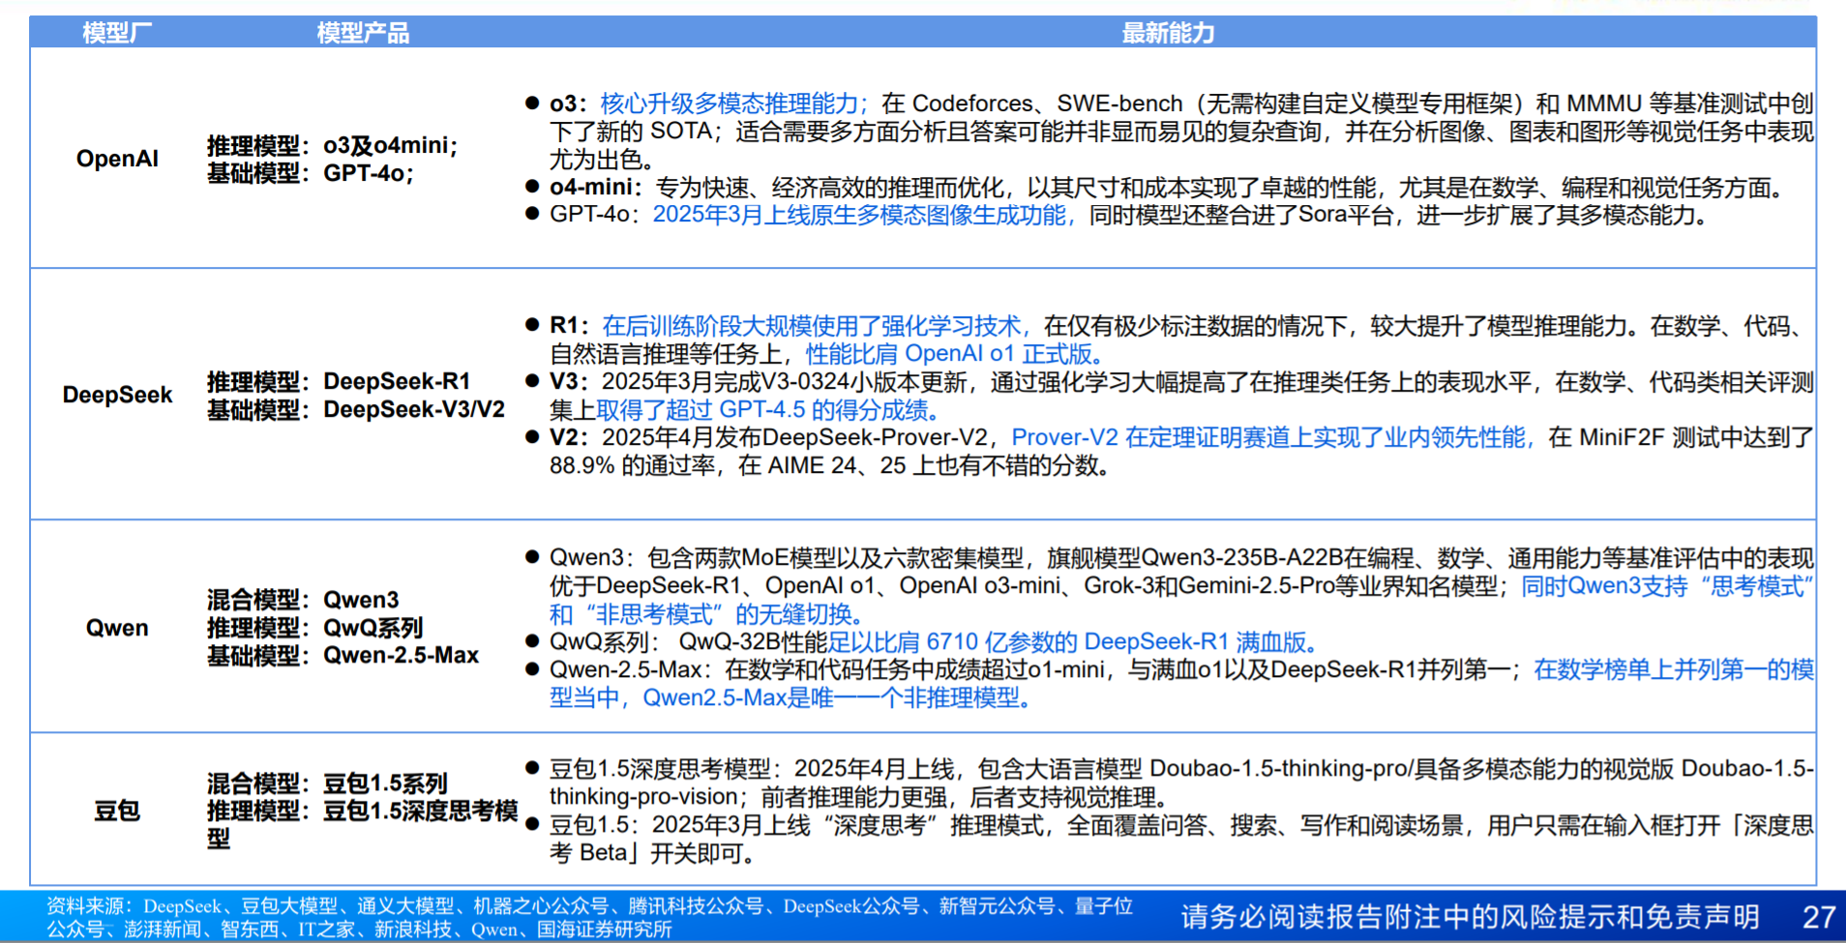Image resolution: width=1846 pixels, height=943 pixels.
Task: Click '推理模型：DeepSeek-R1' product line
Action: point(339,381)
